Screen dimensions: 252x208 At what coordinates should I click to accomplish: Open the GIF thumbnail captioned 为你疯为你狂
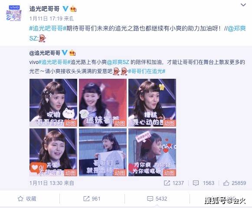click(x=152, y=152)
